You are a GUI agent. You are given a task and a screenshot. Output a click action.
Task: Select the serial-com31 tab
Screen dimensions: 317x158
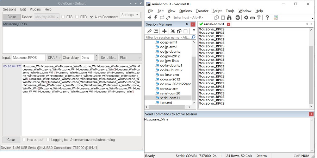coord(214,24)
